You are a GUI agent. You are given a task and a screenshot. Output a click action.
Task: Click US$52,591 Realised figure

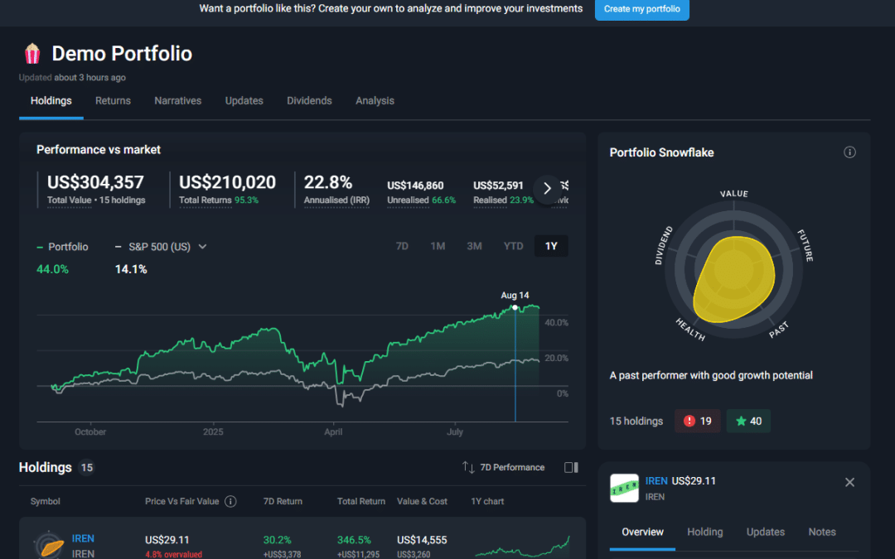[x=498, y=186]
